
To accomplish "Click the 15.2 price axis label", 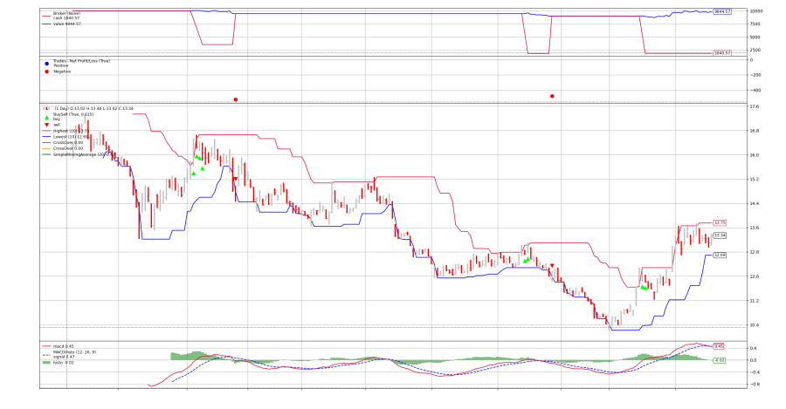I will pos(754,180).
